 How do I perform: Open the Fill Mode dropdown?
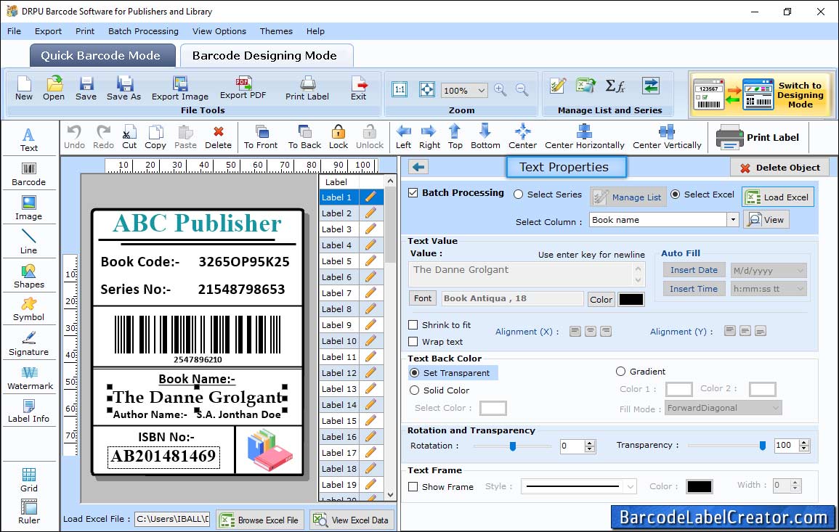(x=775, y=409)
